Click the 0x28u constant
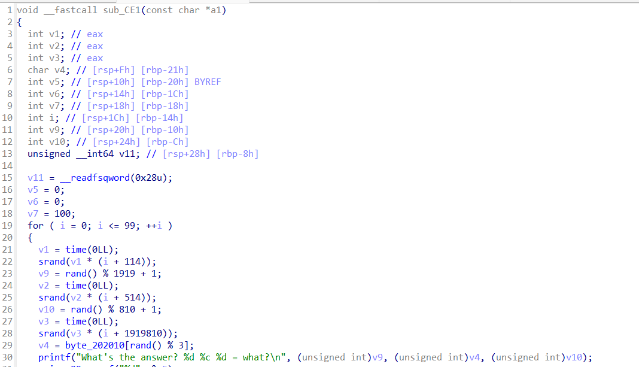 (148, 178)
